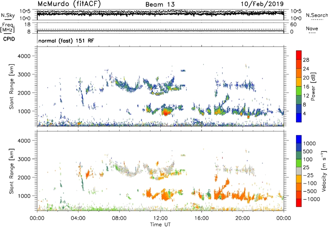Click the Time UT axis title
Screen dimensions: 328x227
click(x=160, y=225)
